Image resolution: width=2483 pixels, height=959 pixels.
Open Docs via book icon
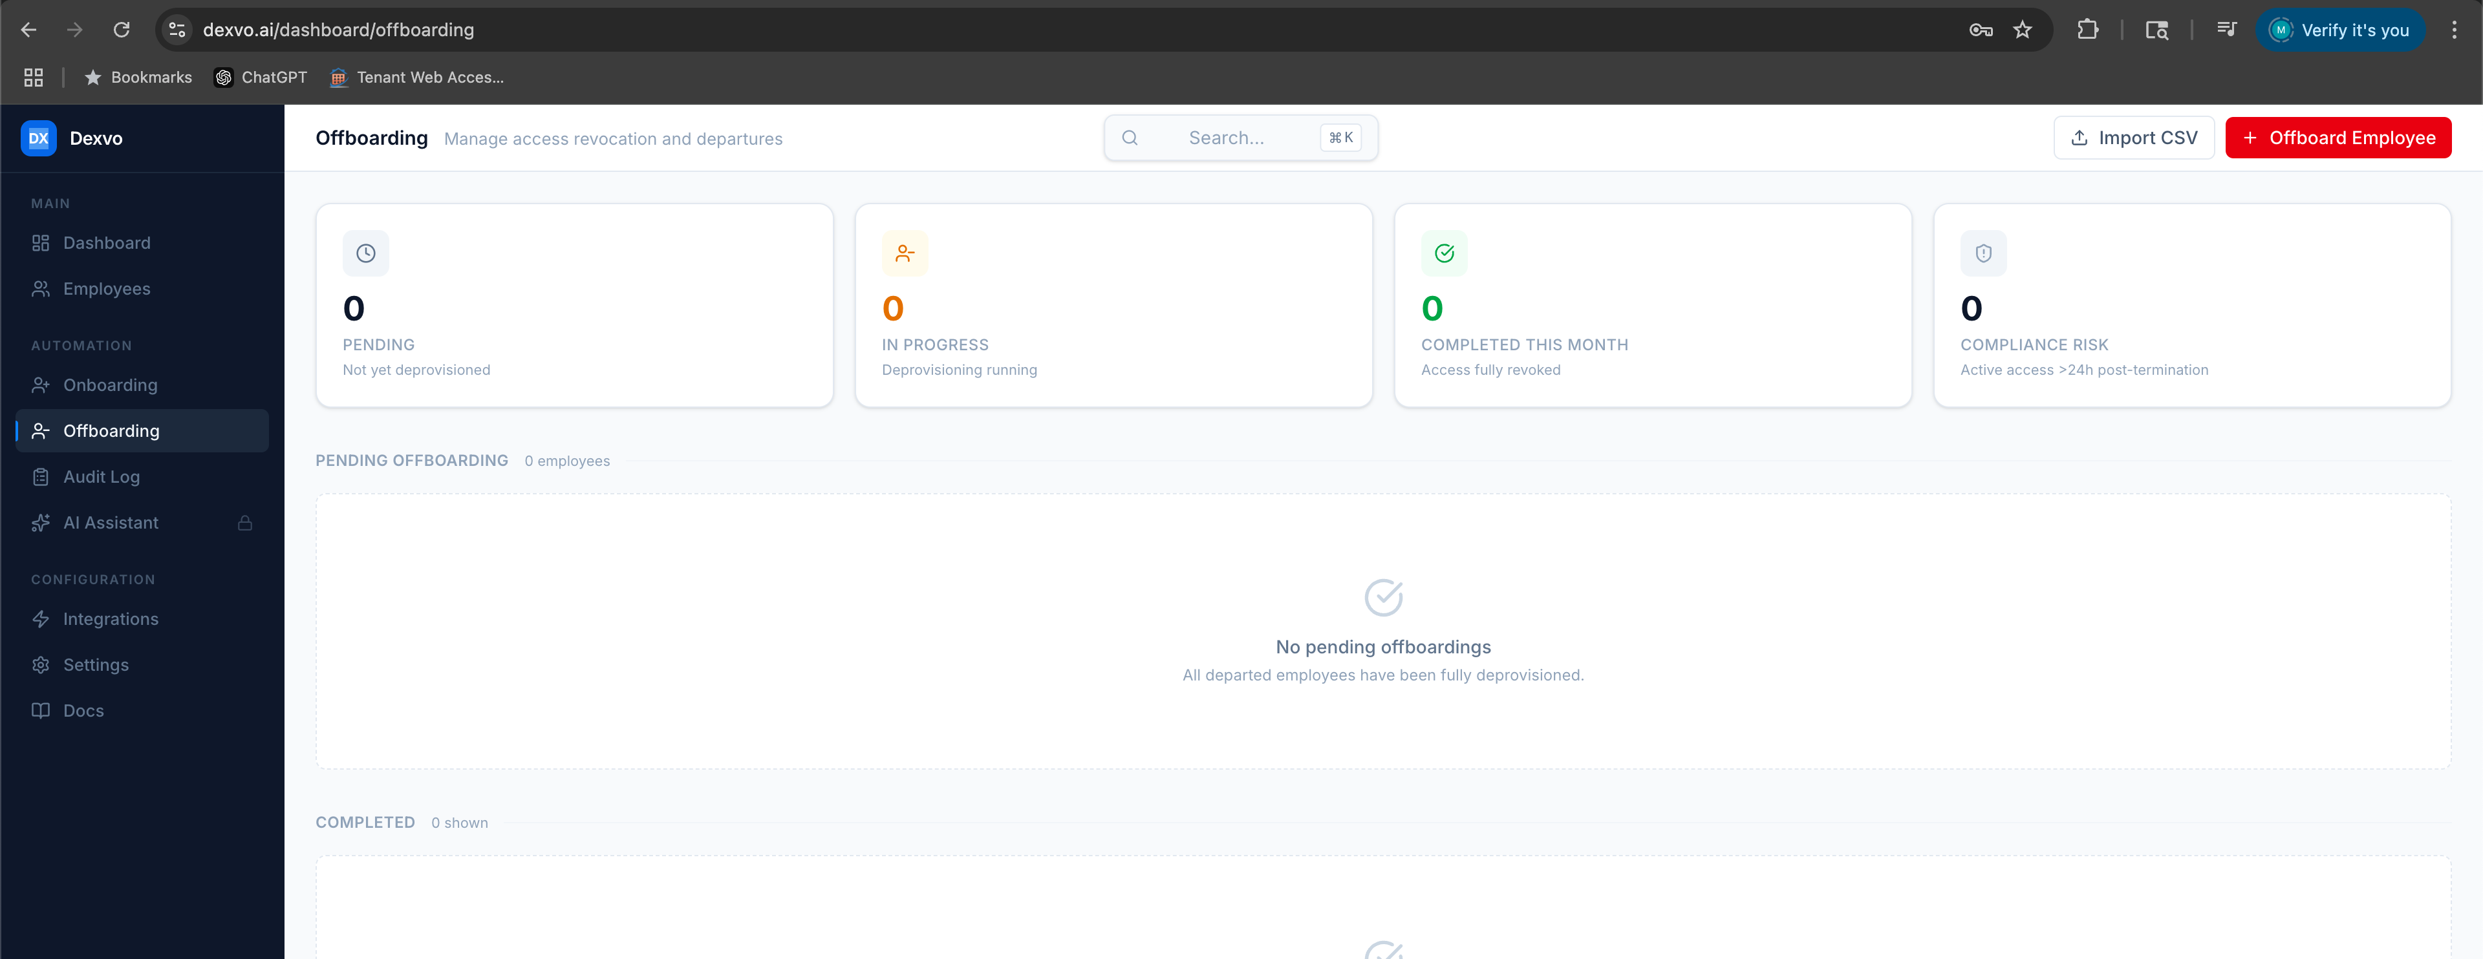pos(41,710)
